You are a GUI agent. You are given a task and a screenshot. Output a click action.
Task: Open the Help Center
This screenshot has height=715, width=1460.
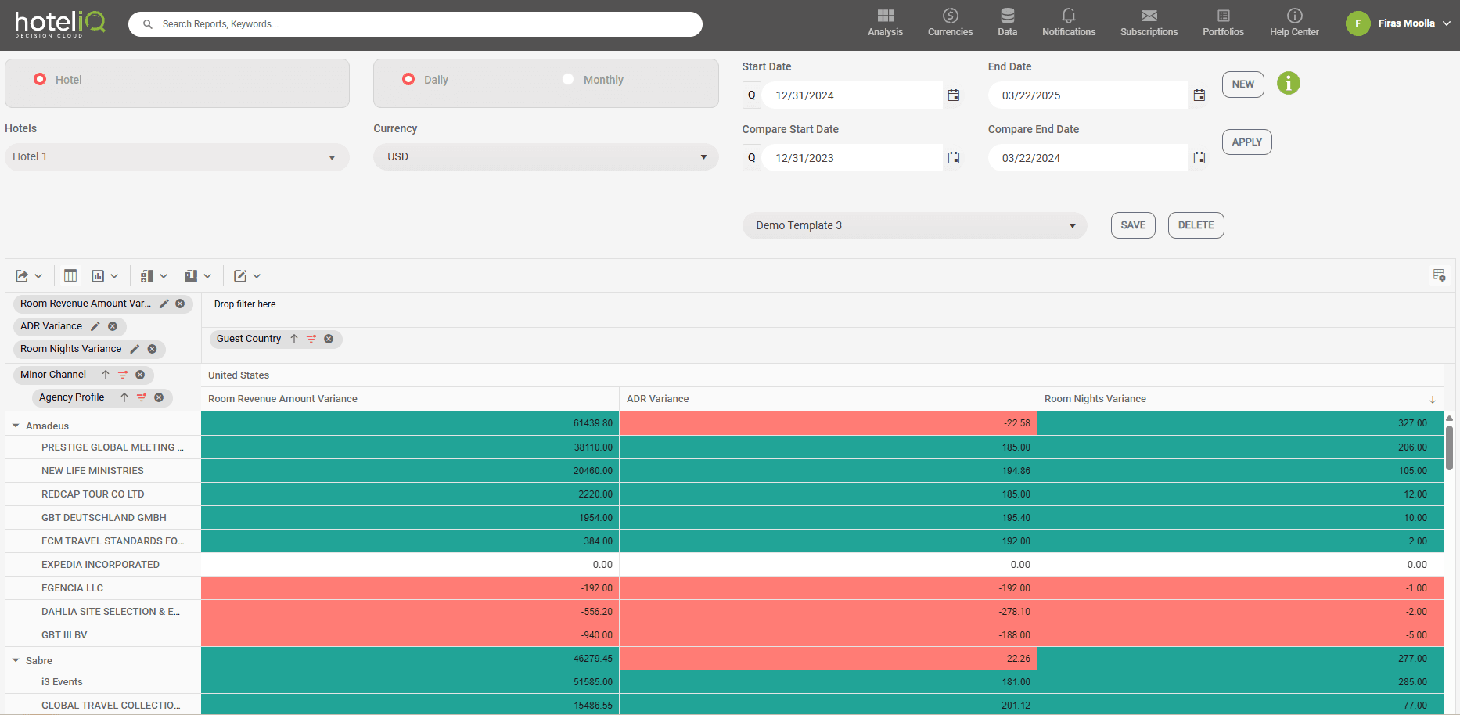coord(1294,23)
